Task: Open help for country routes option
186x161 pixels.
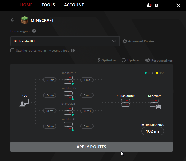Action: [72, 51]
